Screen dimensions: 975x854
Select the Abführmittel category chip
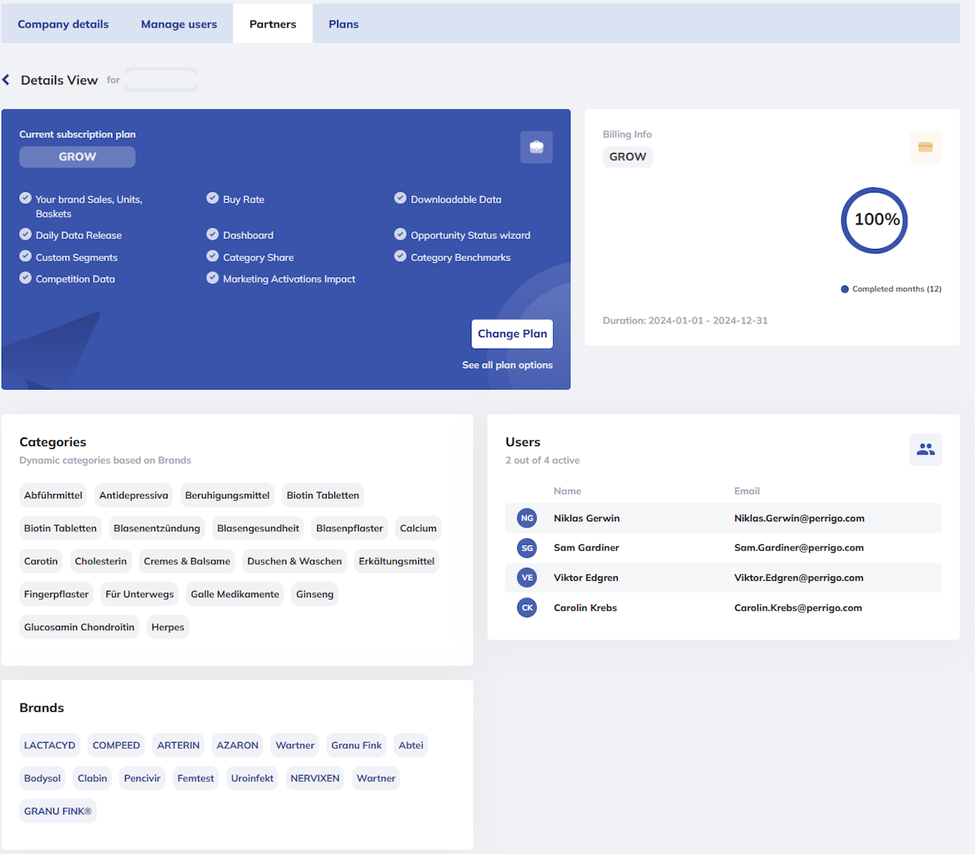point(53,496)
